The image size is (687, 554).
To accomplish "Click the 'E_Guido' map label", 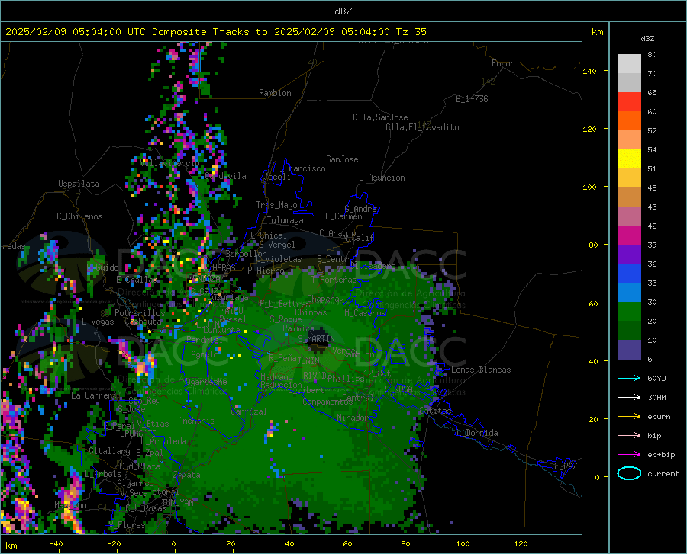I will pos(102,267).
